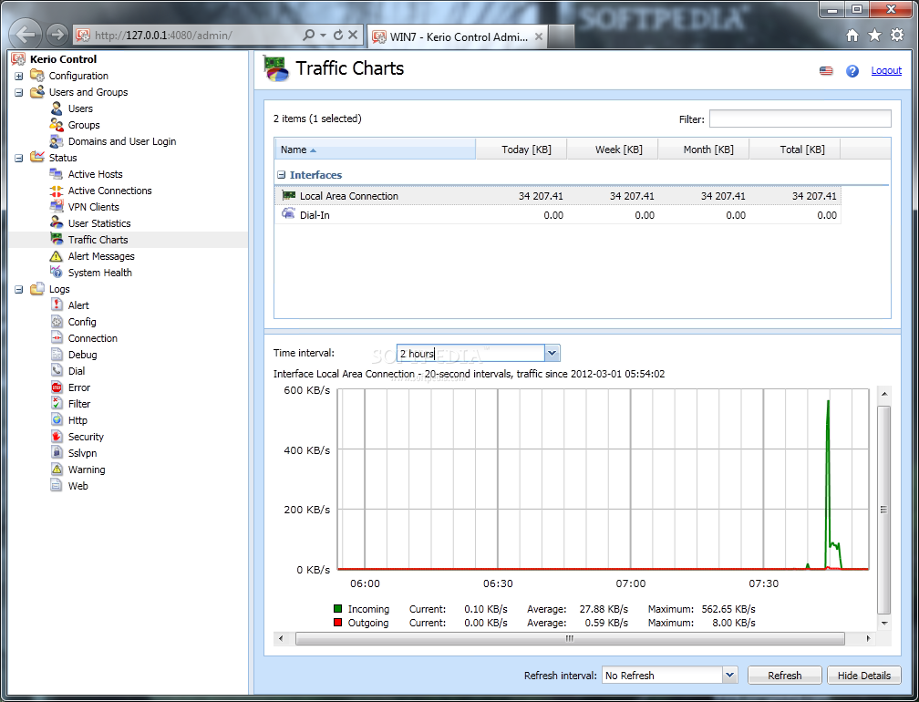Viewport: 919px width, 702px height.
Task: Open the blue Help question-mark icon
Action: (852, 71)
